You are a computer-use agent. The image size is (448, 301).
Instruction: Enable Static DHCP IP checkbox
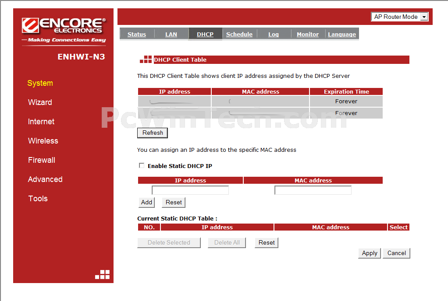(x=142, y=166)
